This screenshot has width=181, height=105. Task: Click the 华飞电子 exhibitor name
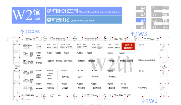[x=39, y=63]
